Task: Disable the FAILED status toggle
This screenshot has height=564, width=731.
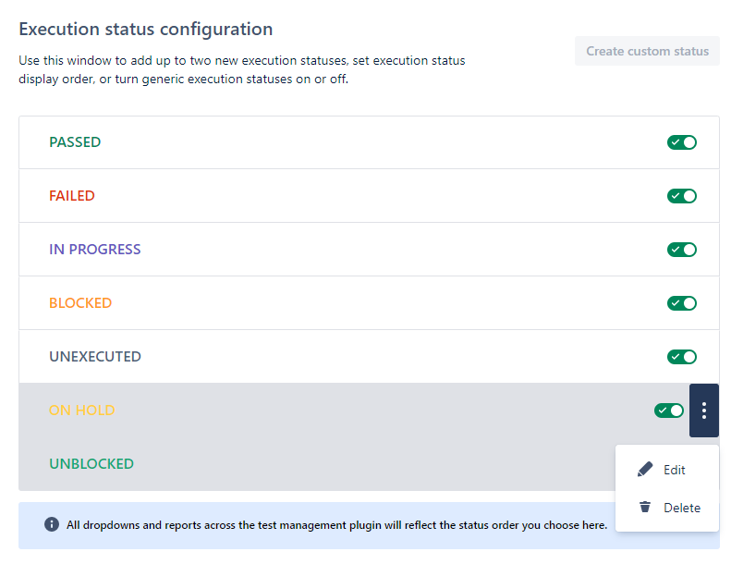Action: click(x=682, y=196)
